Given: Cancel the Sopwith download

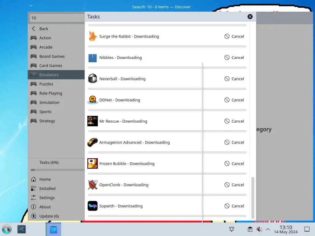Looking at the screenshot, I should tap(234, 206).
